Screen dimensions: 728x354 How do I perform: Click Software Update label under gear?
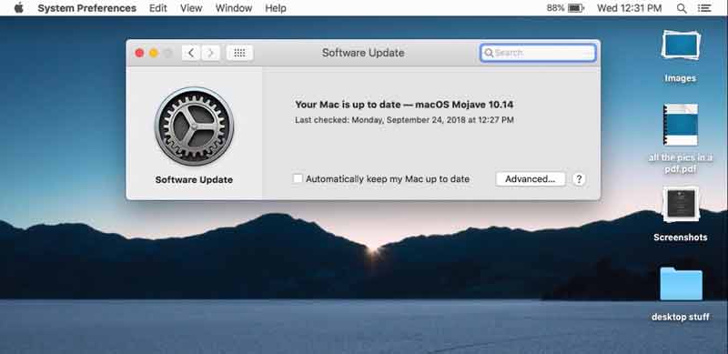tap(194, 180)
